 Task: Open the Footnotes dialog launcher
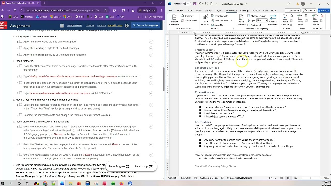click(233, 29)
